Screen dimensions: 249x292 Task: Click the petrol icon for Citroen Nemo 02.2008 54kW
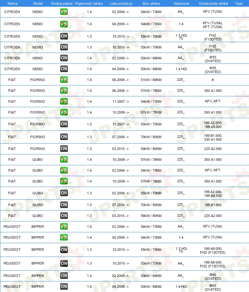64,12
